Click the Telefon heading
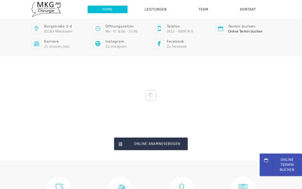302x189 pixels. click(173, 26)
